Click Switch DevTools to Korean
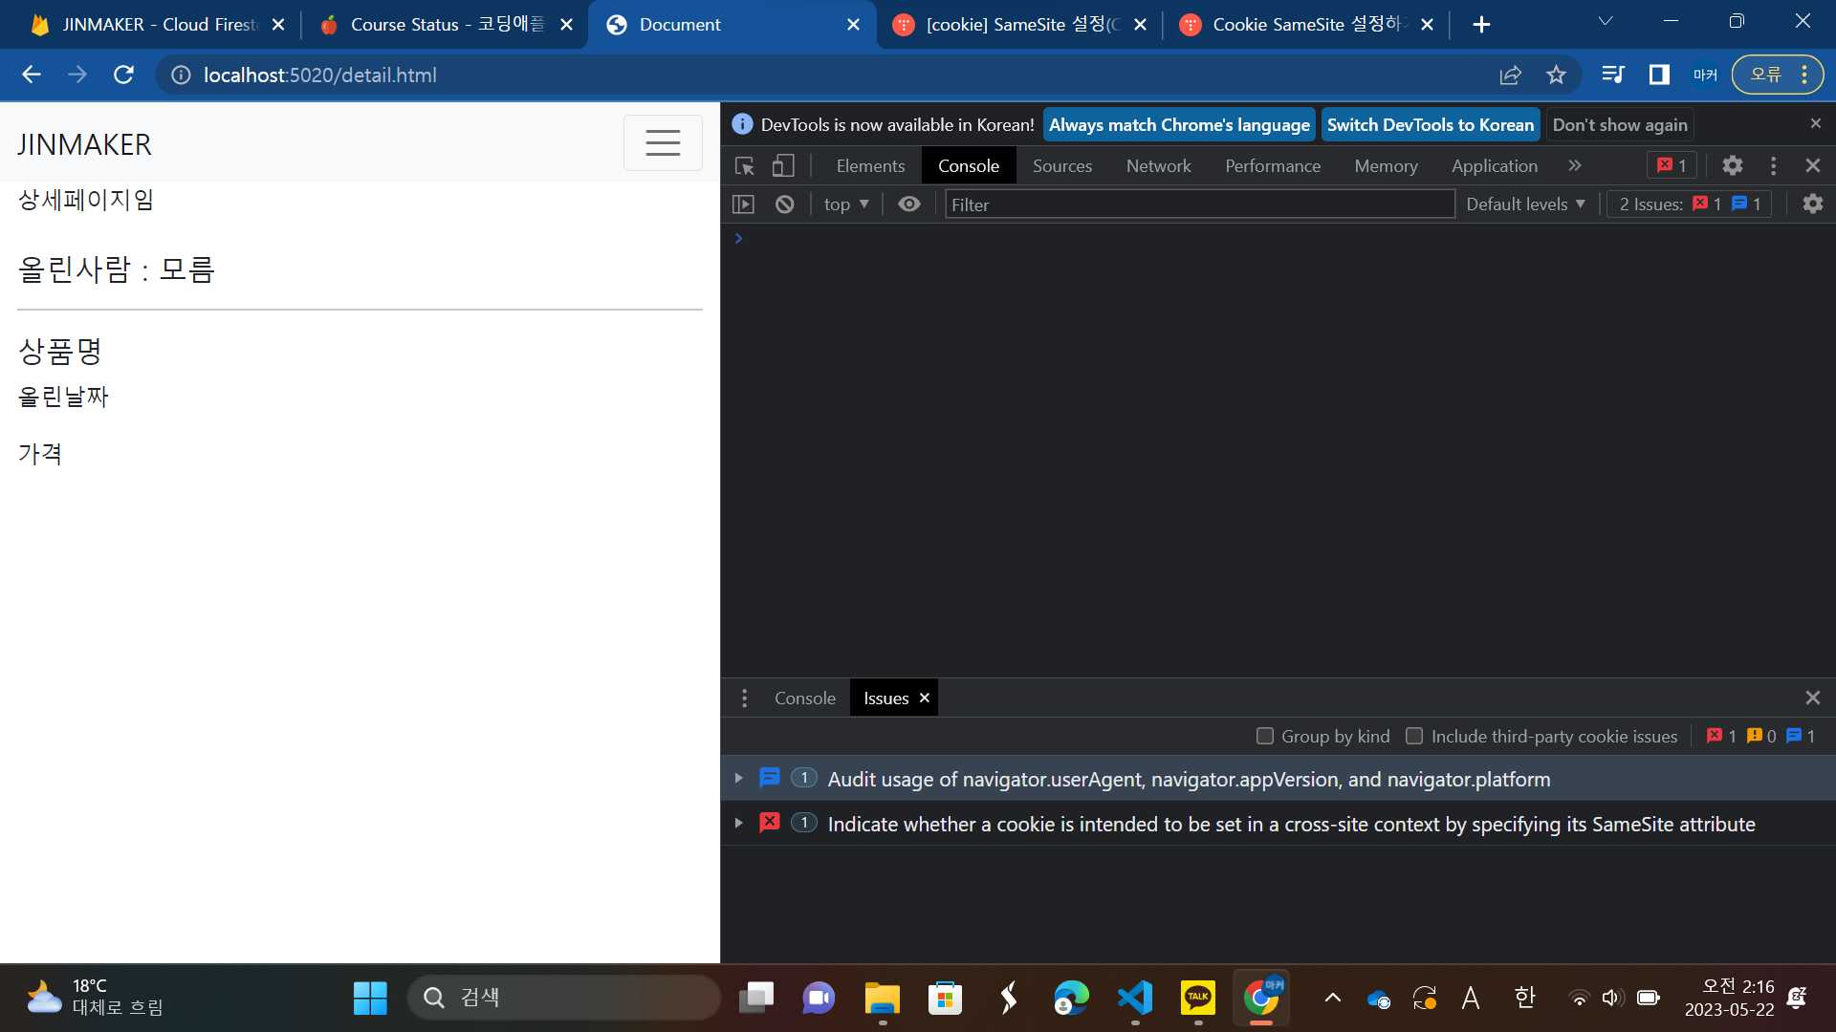 [x=1430, y=124]
